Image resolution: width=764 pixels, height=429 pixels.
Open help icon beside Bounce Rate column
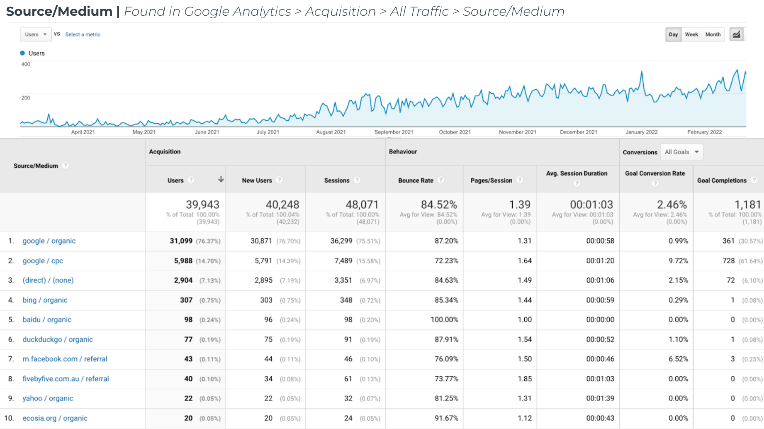coord(440,180)
